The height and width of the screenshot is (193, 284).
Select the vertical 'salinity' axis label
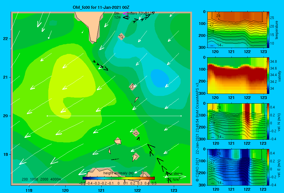coord(279,76)
